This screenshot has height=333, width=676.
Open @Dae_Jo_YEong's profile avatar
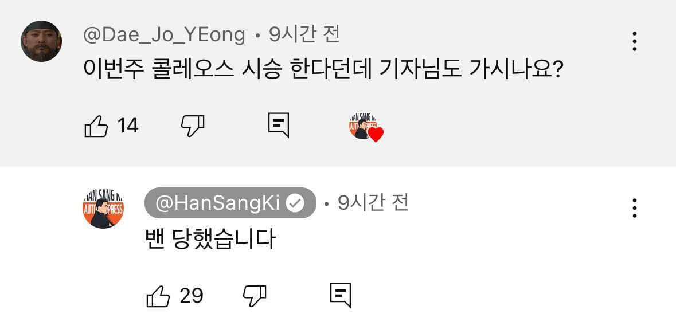[41, 41]
